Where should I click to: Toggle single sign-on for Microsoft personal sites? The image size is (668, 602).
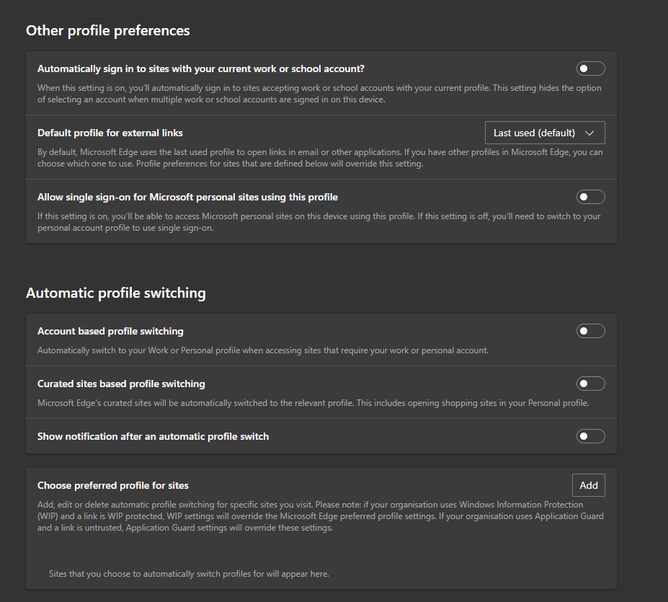click(x=590, y=196)
